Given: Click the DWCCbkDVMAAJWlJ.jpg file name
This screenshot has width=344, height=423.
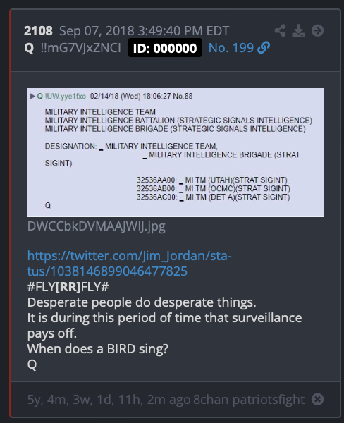Looking at the screenshot, I should (x=97, y=226).
